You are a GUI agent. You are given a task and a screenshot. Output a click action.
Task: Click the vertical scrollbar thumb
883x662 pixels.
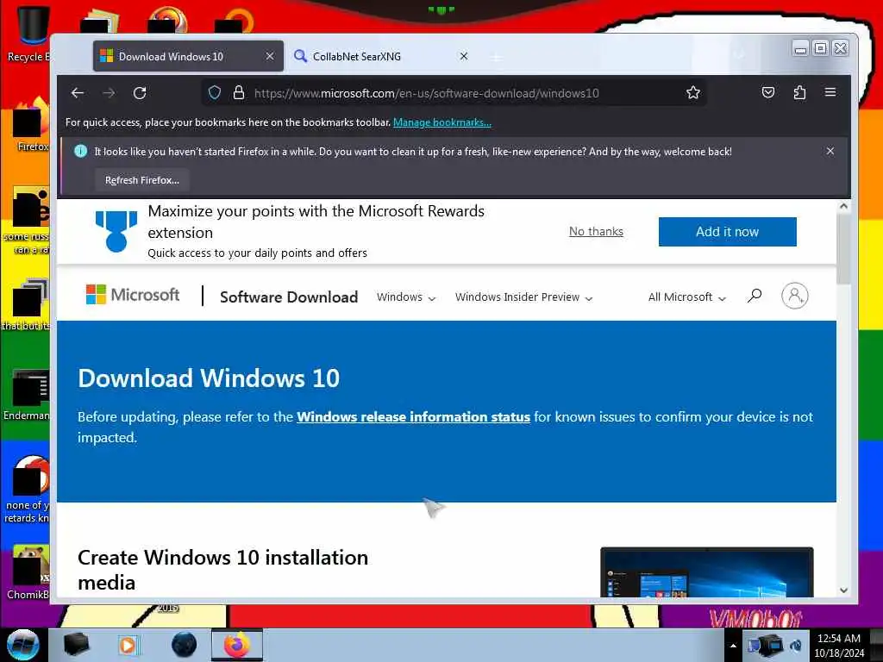[843, 249]
